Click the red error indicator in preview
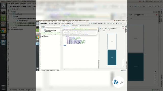Screen dimensions: 163x91 [x=124, y=28]
